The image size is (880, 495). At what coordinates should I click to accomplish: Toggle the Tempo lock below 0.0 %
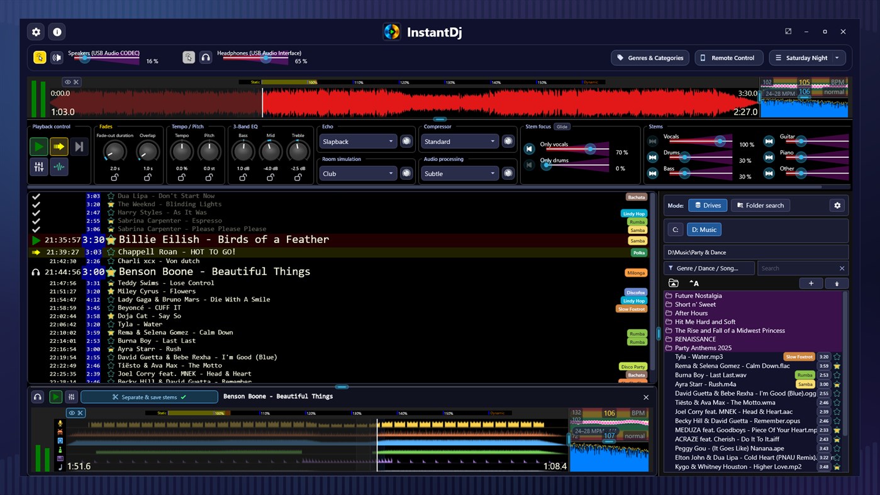coord(182,178)
